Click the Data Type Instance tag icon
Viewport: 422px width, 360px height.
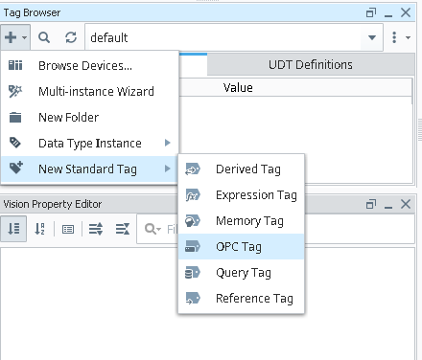[15, 143]
